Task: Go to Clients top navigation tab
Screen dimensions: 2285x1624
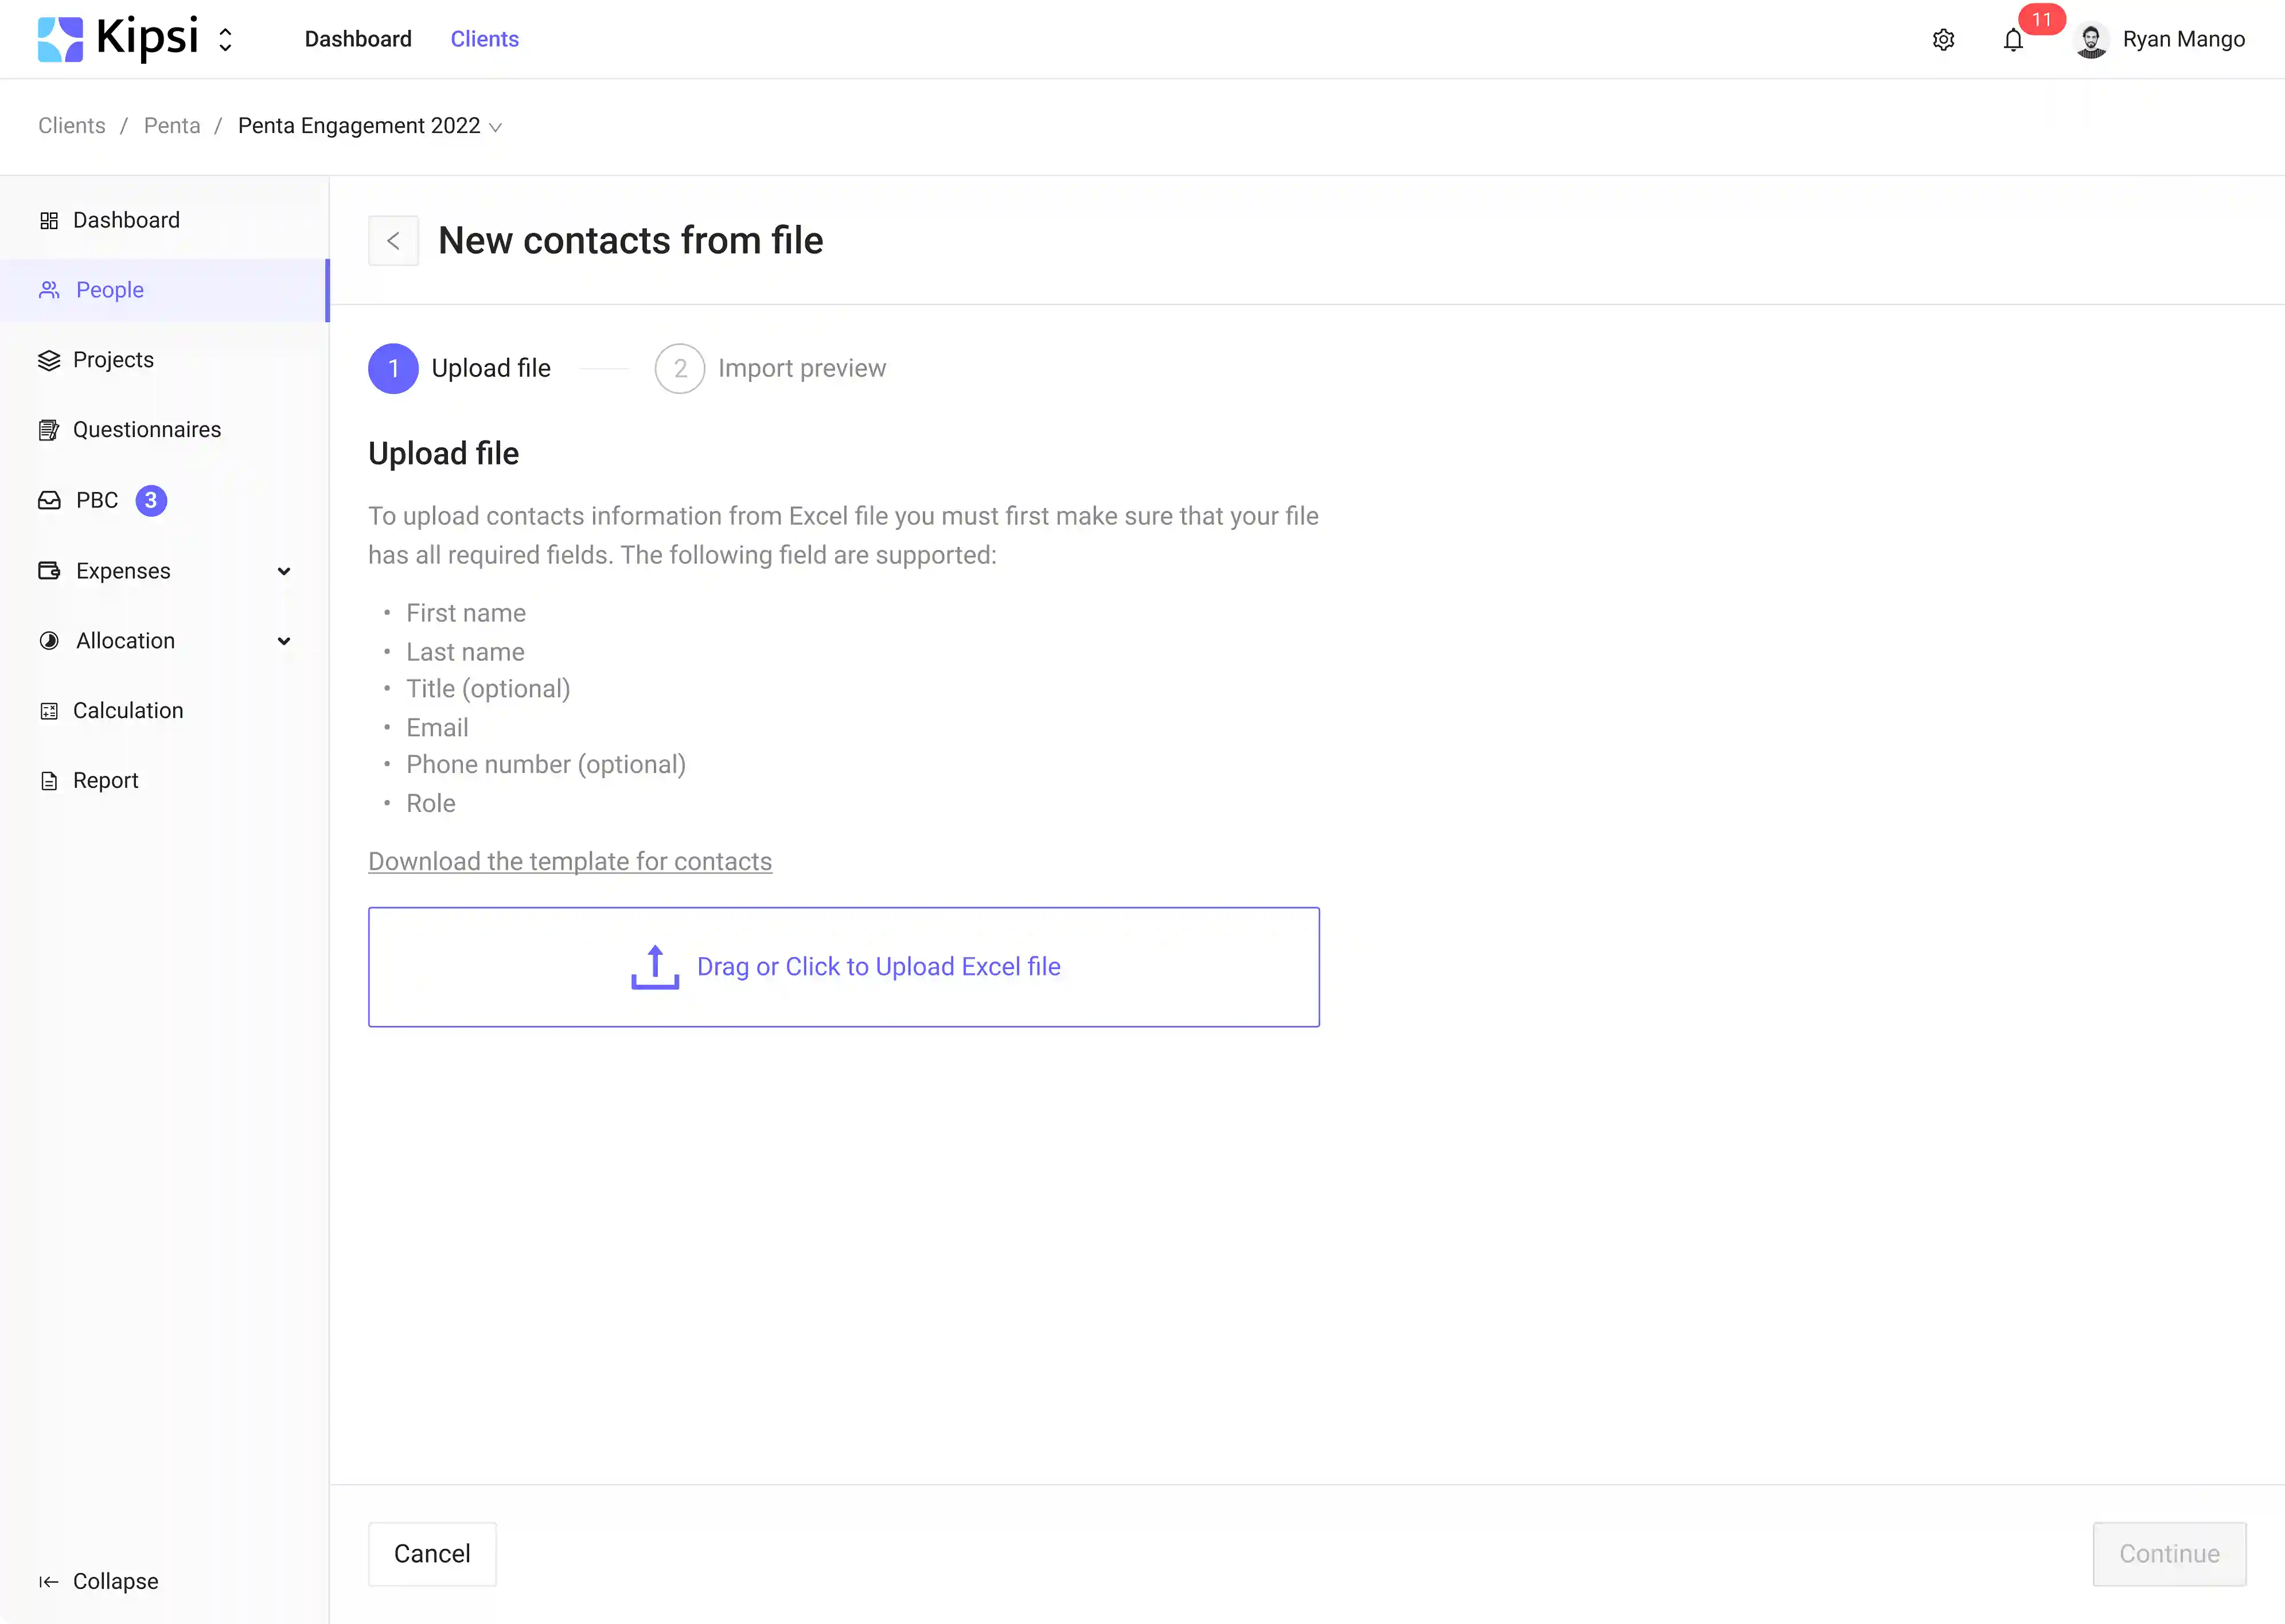Action: pos(484,39)
